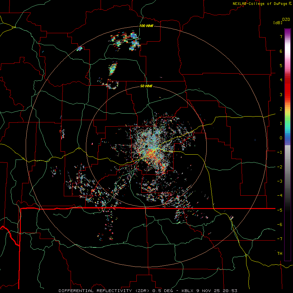Click the -6 scale label
This screenshot has height=293, width=293.
(x=280, y=224)
